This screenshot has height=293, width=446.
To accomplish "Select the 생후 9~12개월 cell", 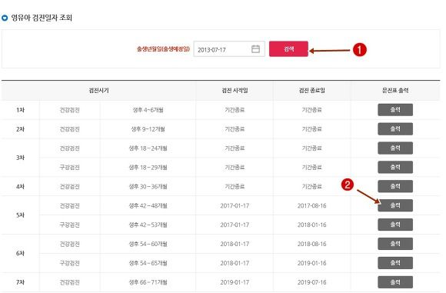I will coord(148,129).
